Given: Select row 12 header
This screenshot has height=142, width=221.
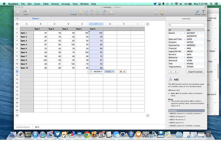Looking at the screenshot, I should (x=17, y=71).
